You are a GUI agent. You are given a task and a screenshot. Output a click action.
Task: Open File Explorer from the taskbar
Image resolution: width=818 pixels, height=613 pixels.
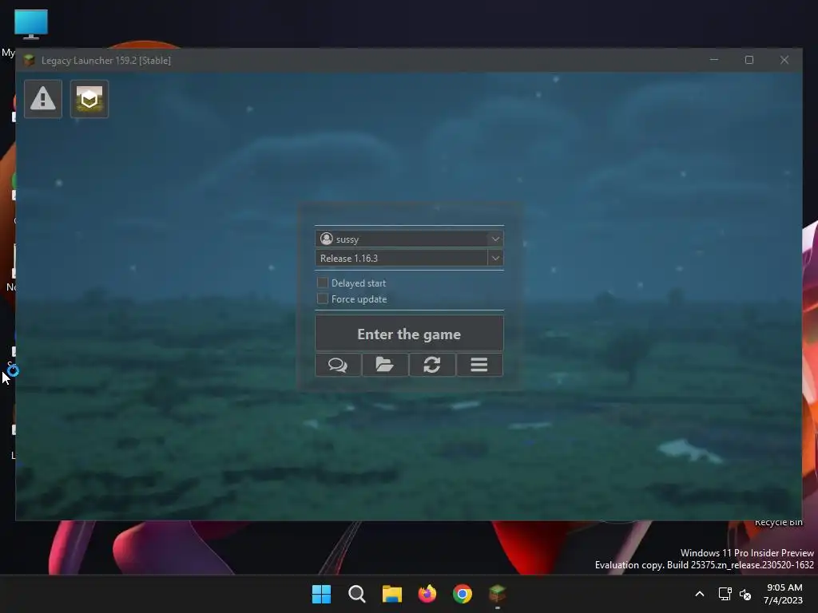pyautogui.click(x=391, y=594)
